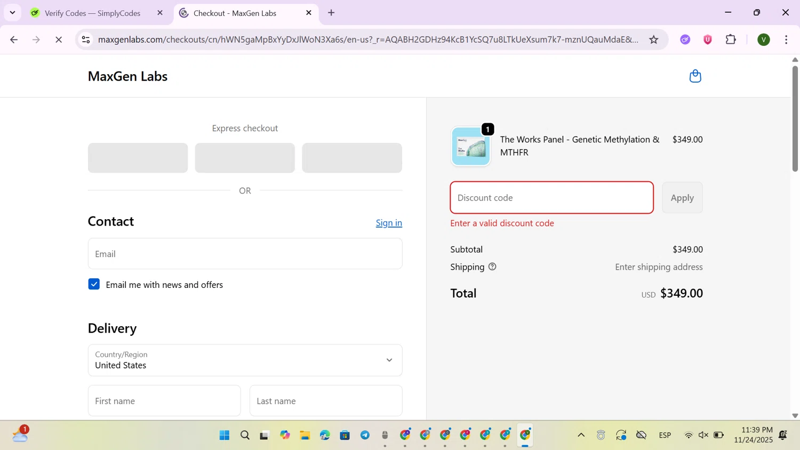This screenshot has height=450, width=800.
Task: Switch the ESP keyboard language indicator
Action: pos(665,435)
